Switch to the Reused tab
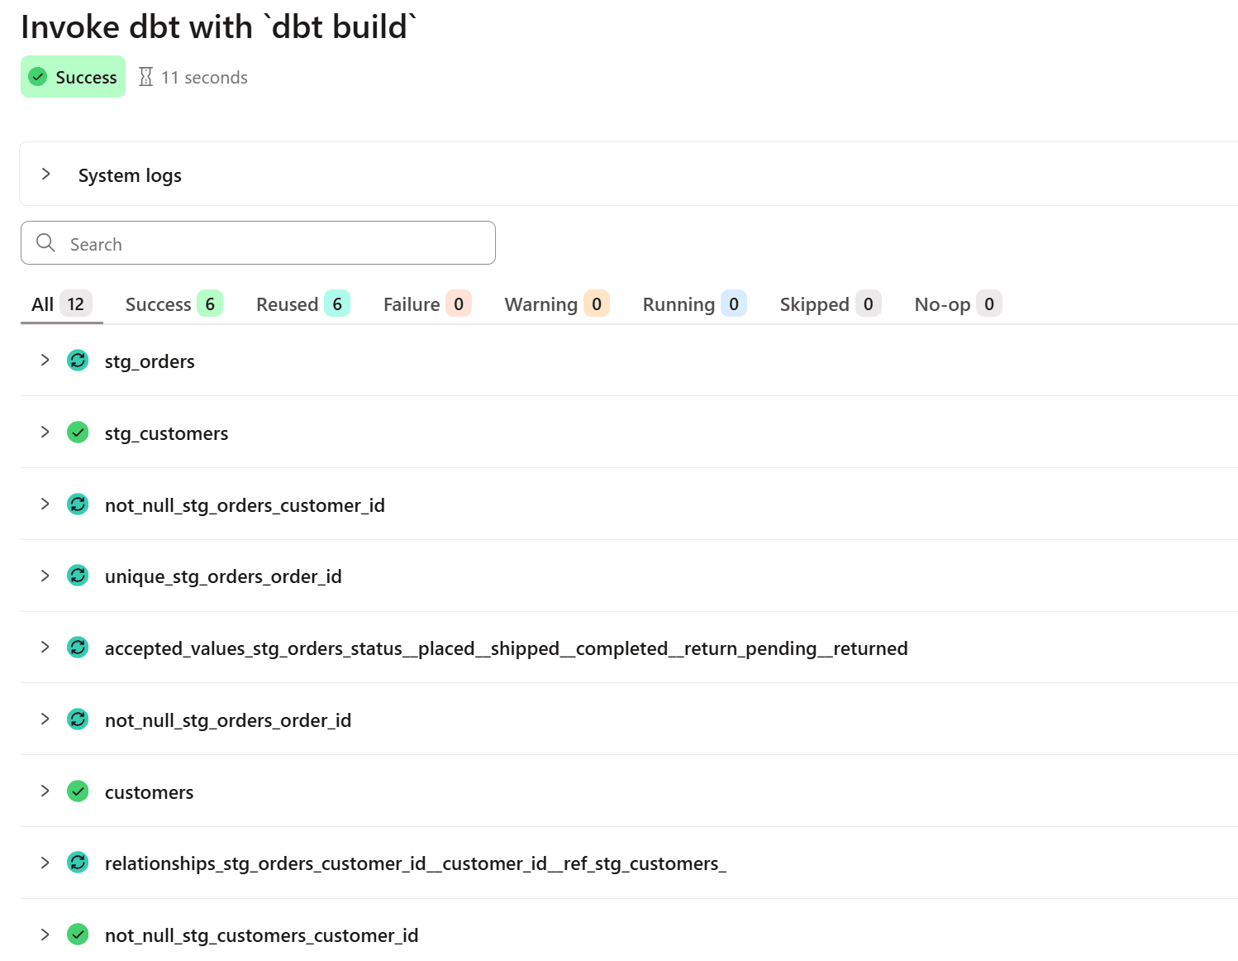This screenshot has height=961, width=1238. click(303, 304)
